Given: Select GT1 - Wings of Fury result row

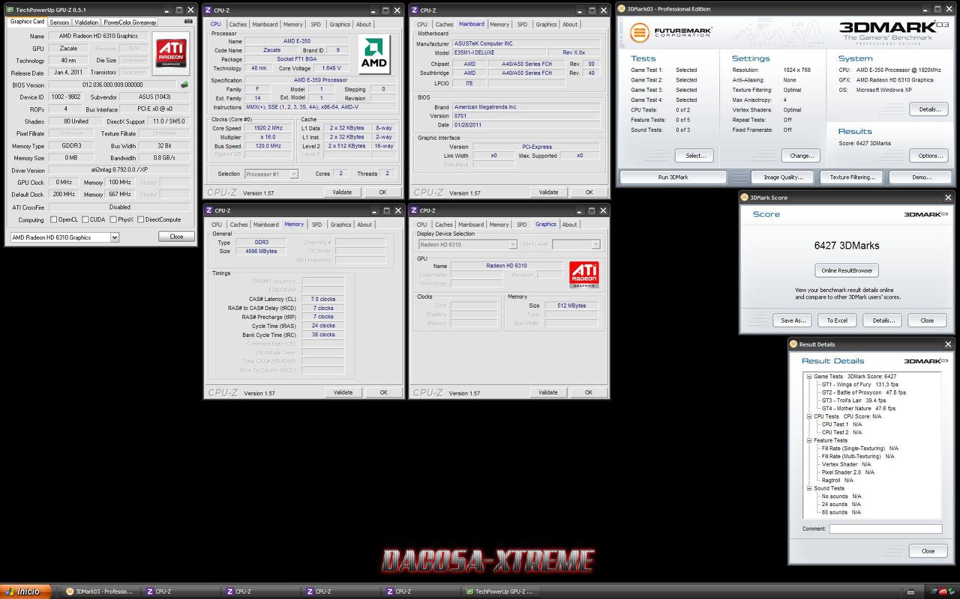Looking at the screenshot, I should click(x=860, y=384).
